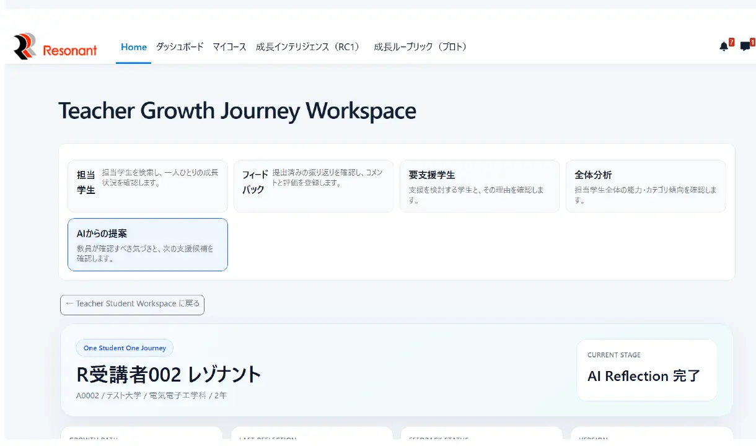Go to ダッシュボード in the navigation bar
Image resolution: width=756 pixels, height=446 pixels.
pyautogui.click(x=180, y=47)
